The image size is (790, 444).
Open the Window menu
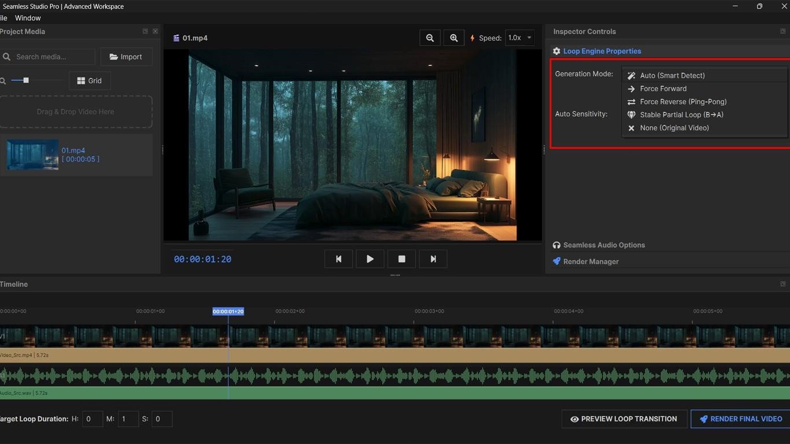pos(28,18)
